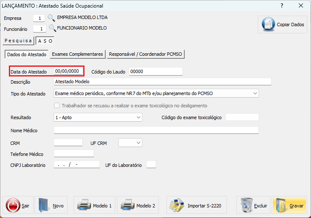Click the magnifier icon beside Empresa
The height and width of the screenshot is (218, 311).
tap(52, 18)
